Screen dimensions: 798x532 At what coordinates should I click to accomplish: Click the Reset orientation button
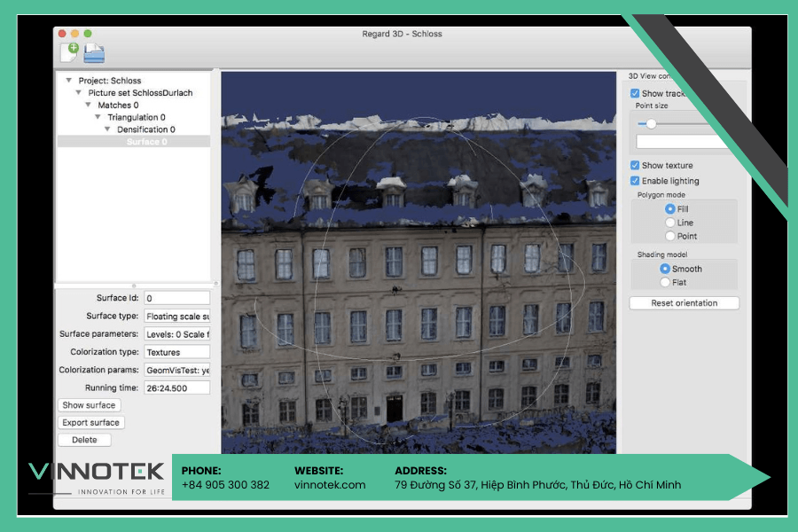click(x=685, y=303)
